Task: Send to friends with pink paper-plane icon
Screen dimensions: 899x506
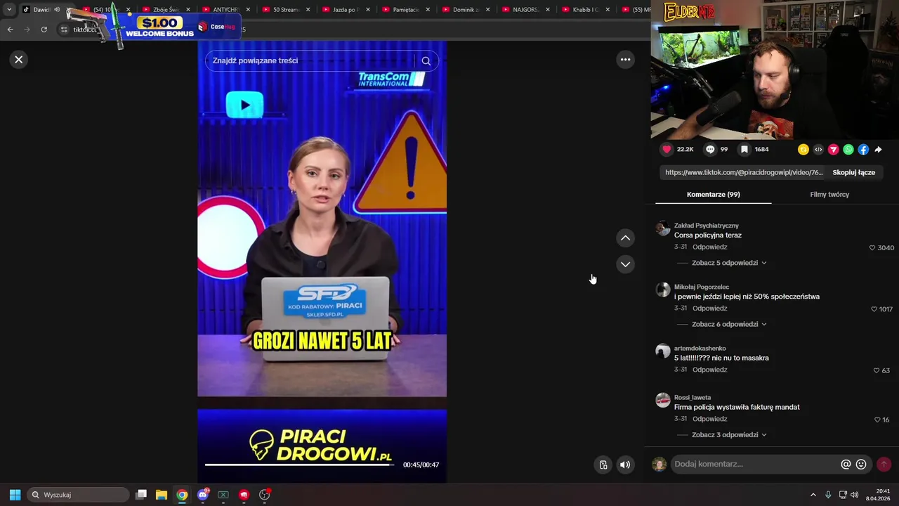Action: (834, 149)
